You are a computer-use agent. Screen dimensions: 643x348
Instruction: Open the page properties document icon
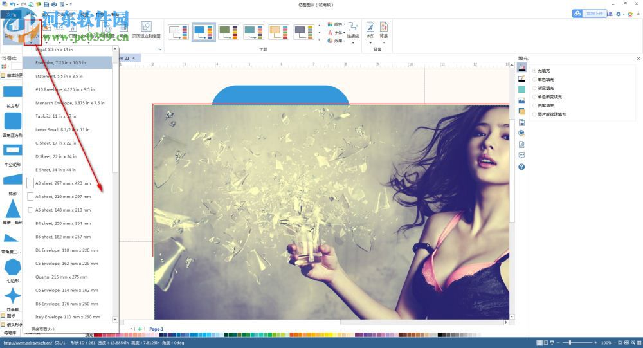coord(521,122)
